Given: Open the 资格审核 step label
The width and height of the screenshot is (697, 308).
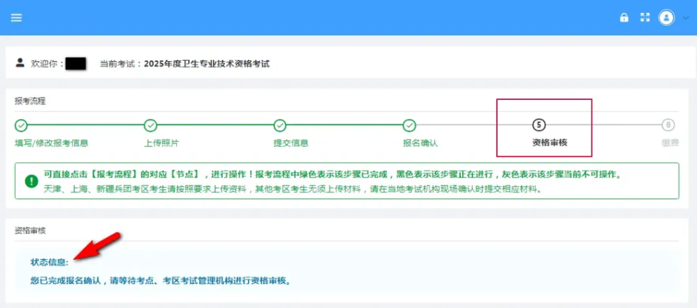Looking at the screenshot, I should click(x=550, y=143).
